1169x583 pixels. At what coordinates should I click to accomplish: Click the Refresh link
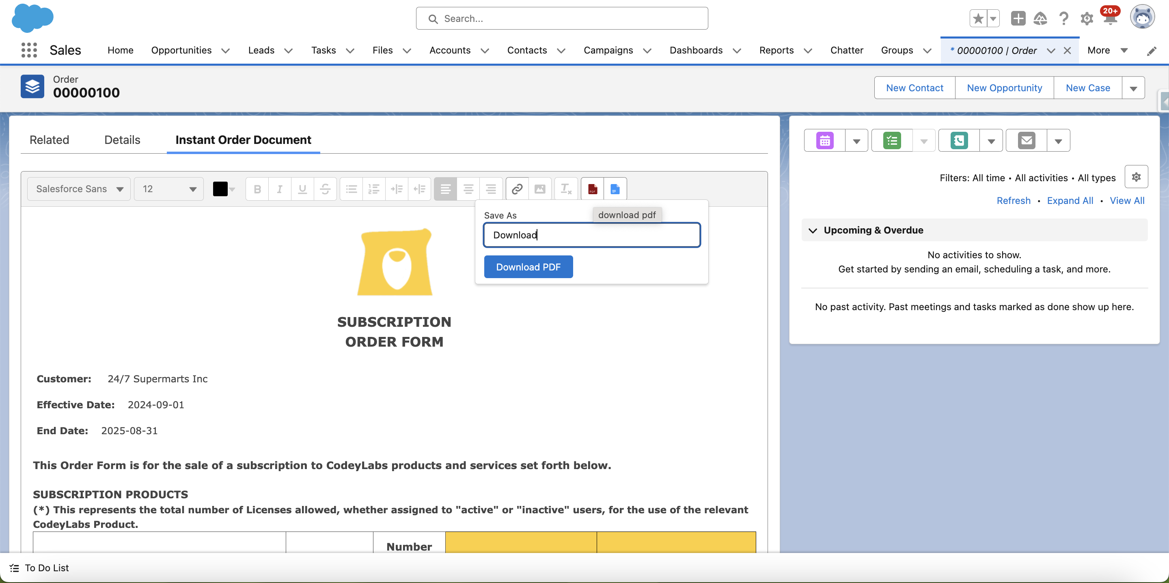point(1014,201)
